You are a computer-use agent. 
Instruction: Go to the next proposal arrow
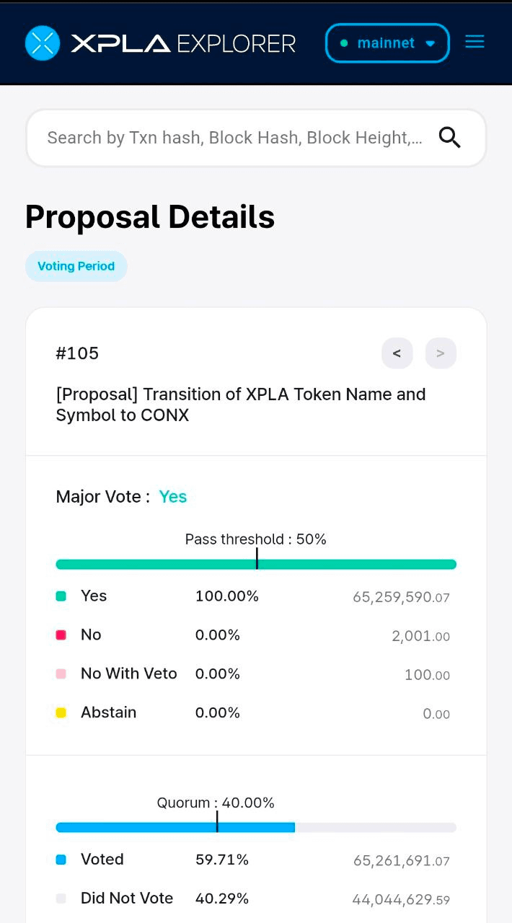[441, 353]
